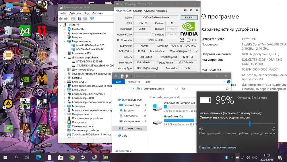Click Explorer refresh button next to address bar

(x=183, y=89)
